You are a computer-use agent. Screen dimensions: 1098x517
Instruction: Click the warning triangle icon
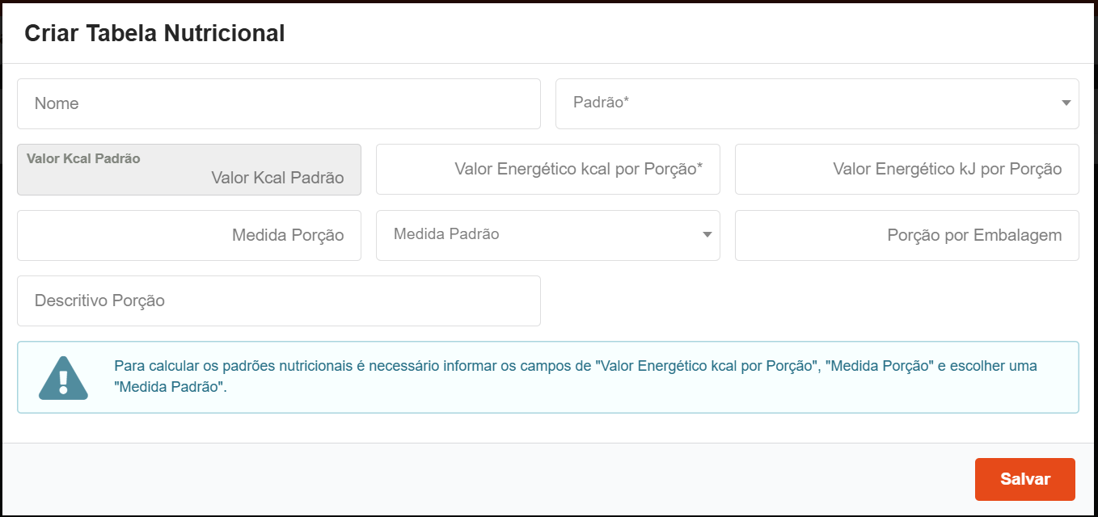pos(62,377)
